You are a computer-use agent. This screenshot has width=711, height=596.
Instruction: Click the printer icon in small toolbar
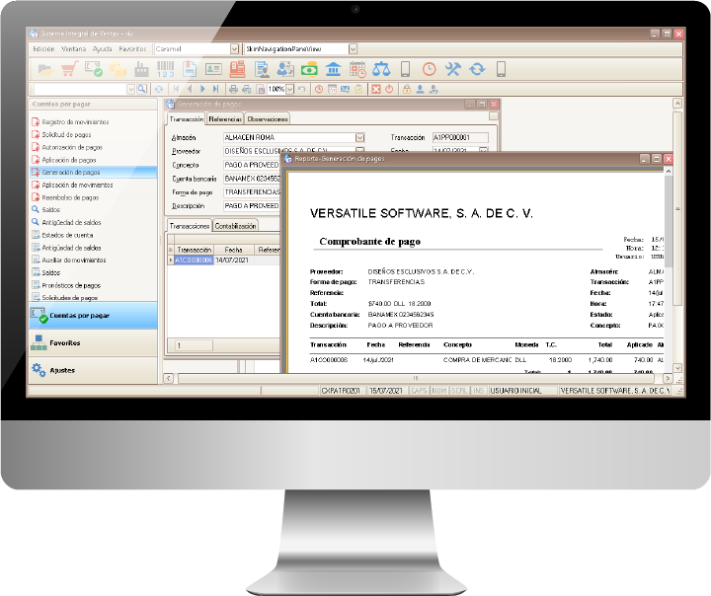233,89
